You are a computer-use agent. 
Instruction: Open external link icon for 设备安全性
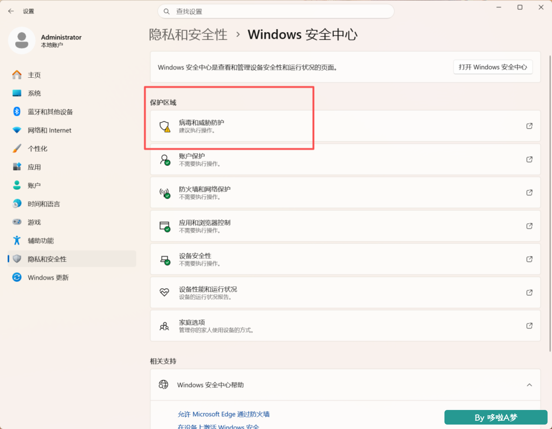click(529, 259)
